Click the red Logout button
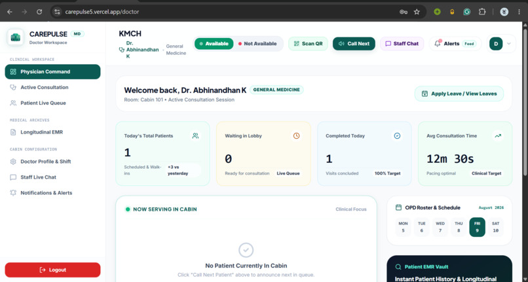 52,270
